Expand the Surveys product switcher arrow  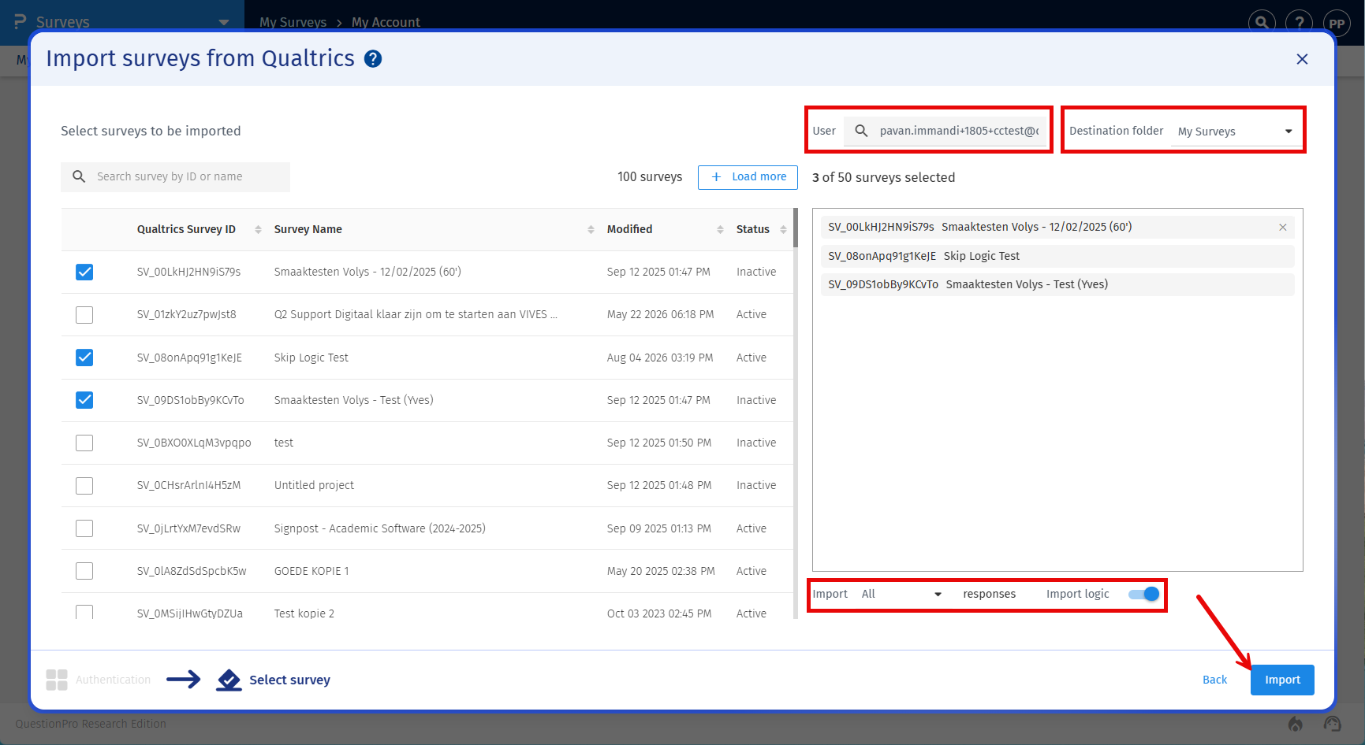click(x=224, y=23)
